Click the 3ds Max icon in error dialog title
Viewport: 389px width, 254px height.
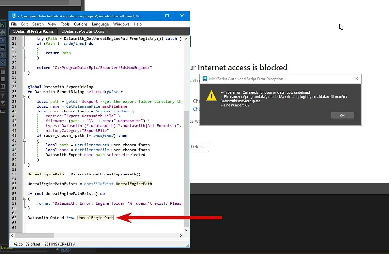point(205,79)
